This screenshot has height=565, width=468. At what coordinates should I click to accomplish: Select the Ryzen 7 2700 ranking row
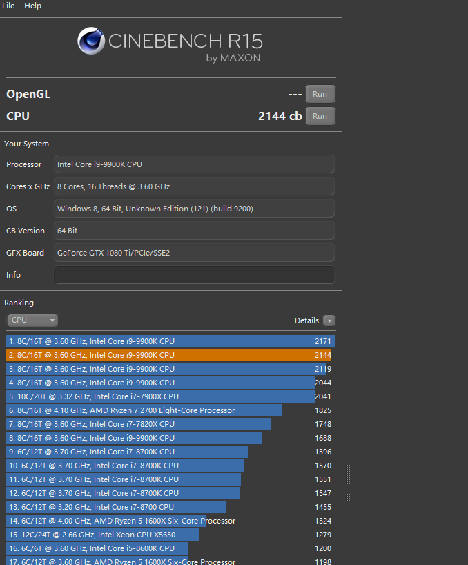(x=170, y=410)
